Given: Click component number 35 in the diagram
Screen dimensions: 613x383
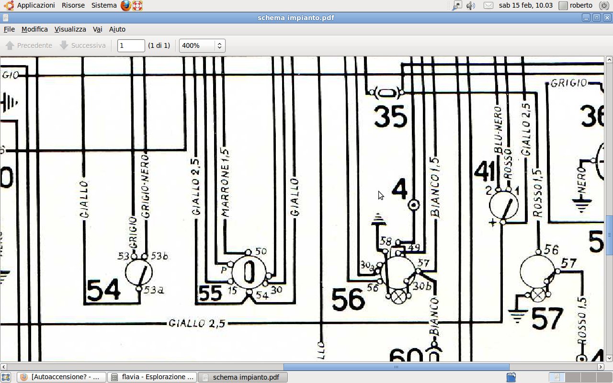Looking at the screenshot, I should [391, 117].
